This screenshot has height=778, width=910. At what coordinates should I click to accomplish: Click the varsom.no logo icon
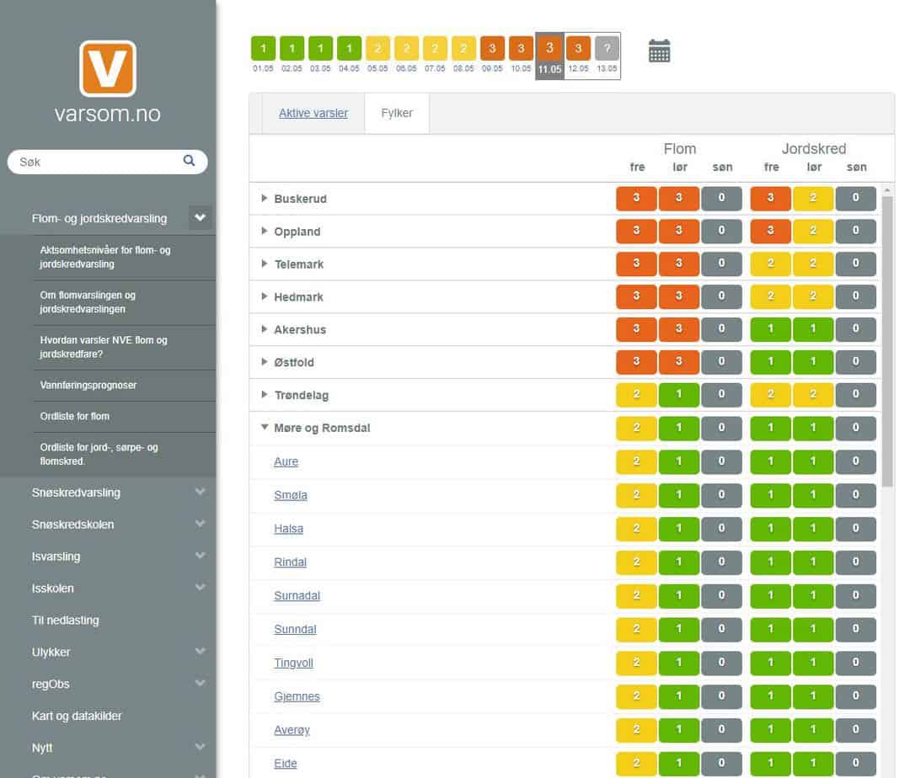tap(108, 68)
